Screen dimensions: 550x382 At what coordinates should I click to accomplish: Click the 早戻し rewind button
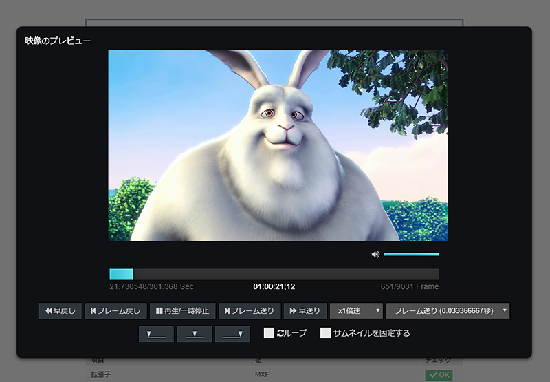60,310
